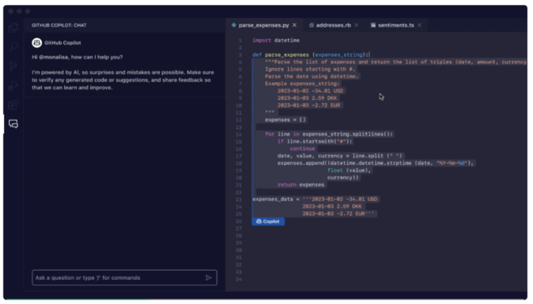The height and width of the screenshot is (304, 533).
Task: Close the addresses.rb tab
Action: [356, 25]
